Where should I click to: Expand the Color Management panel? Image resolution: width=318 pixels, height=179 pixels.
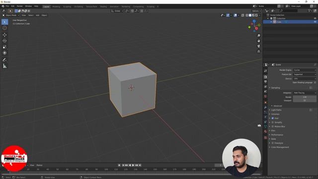280,147
